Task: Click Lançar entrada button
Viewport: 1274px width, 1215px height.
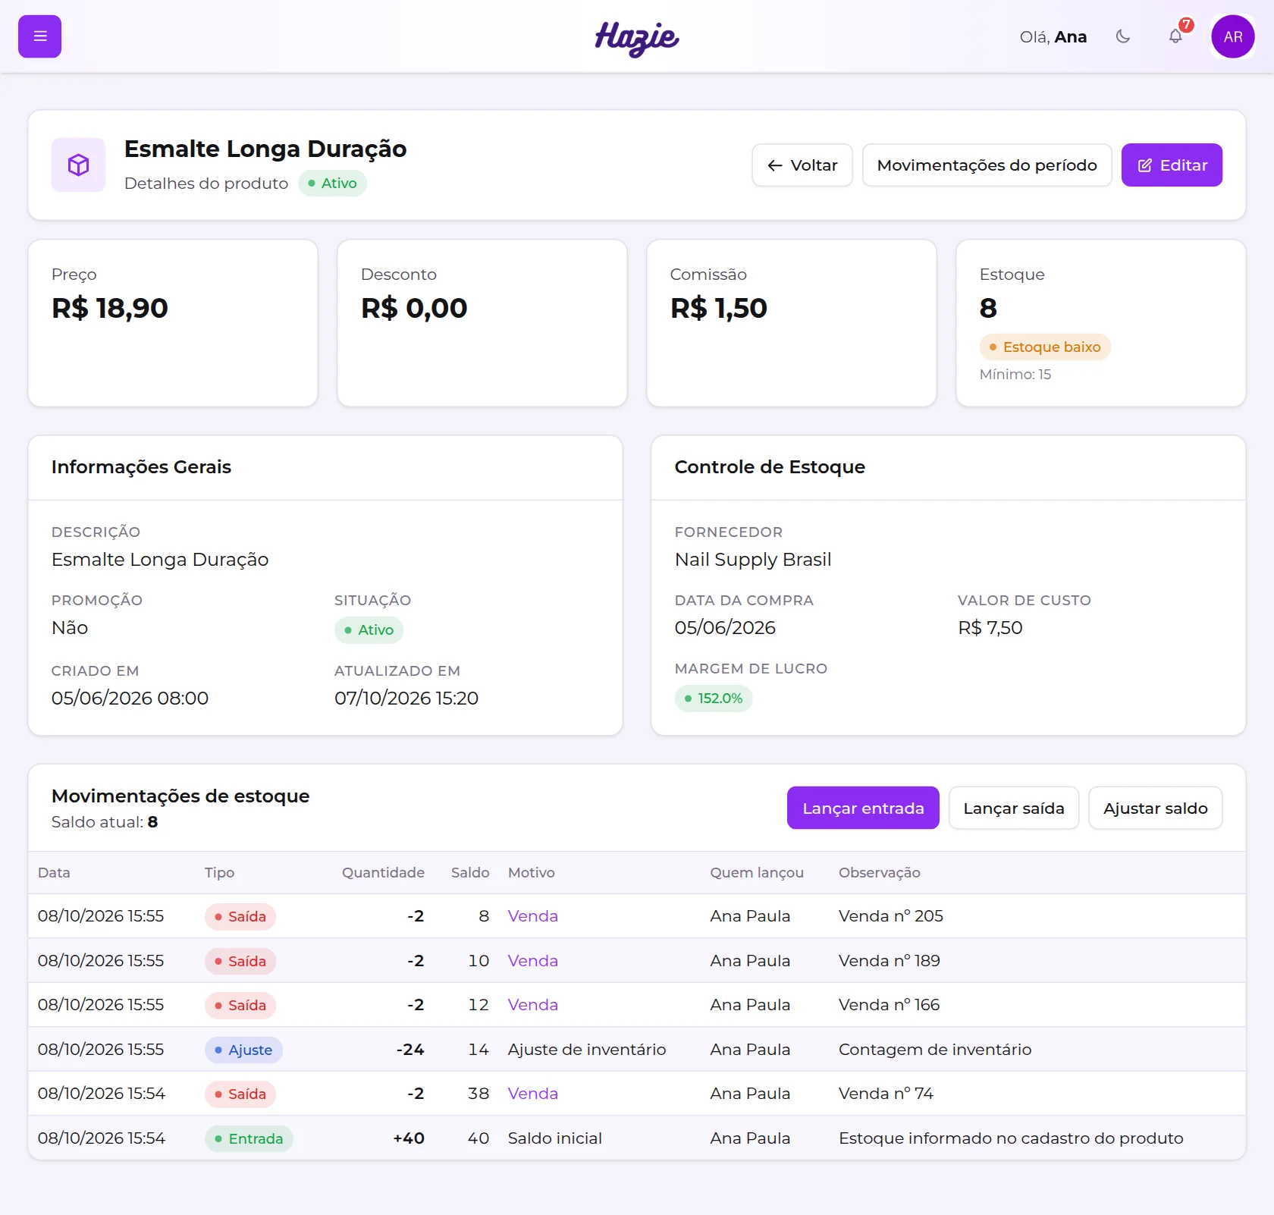Action: tap(863, 808)
